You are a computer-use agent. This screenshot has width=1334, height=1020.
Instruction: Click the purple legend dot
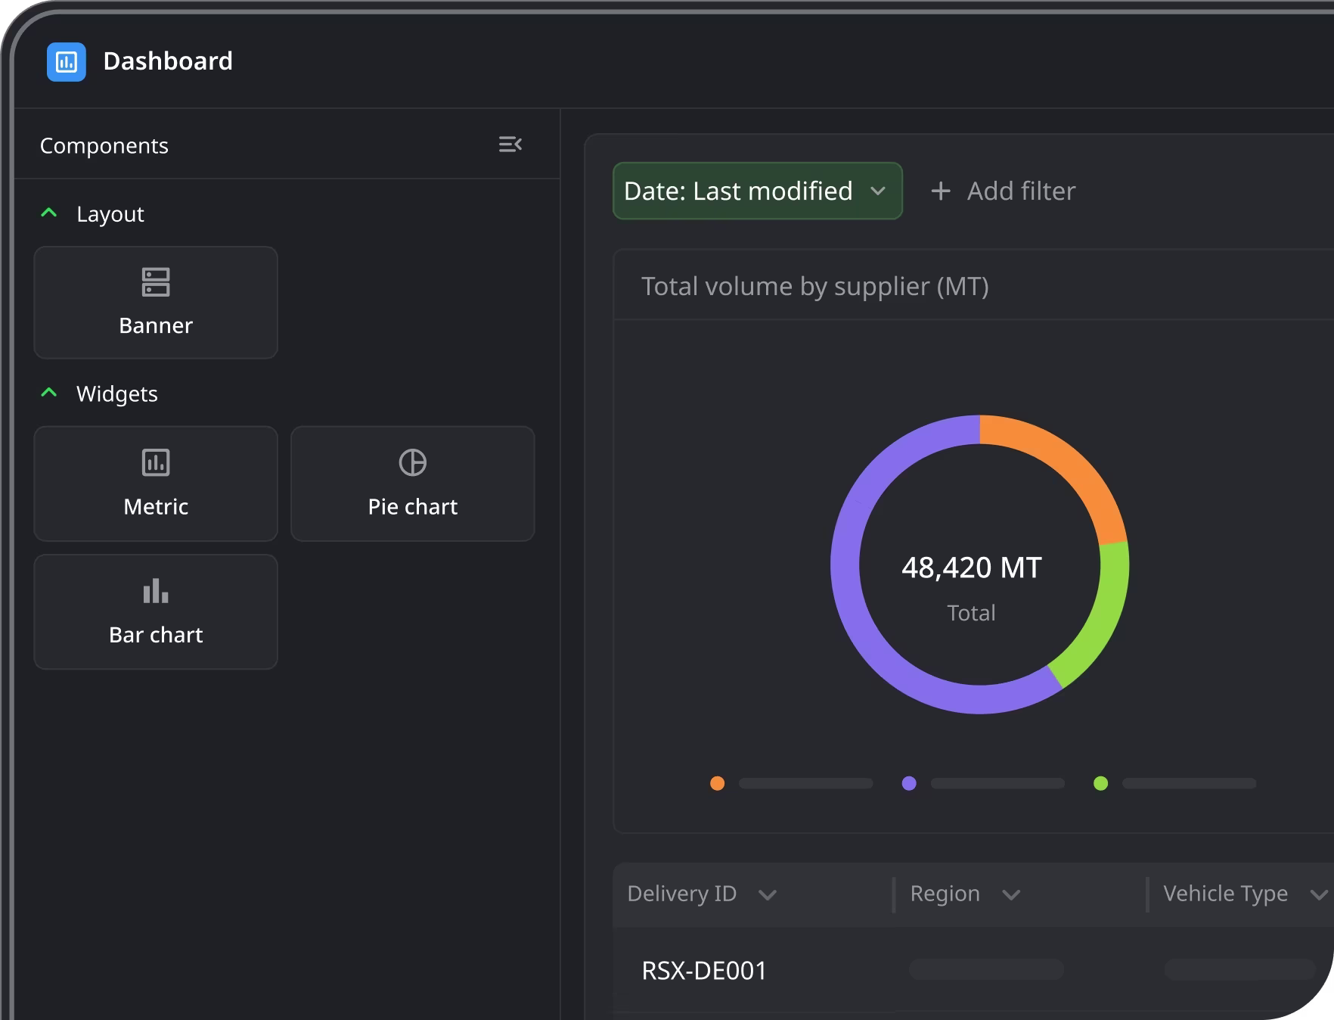pyautogui.click(x=910, y=783)
